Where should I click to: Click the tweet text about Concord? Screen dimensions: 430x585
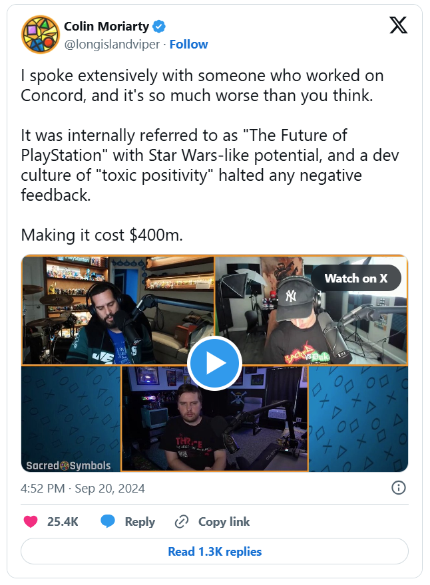pos(210,155)
